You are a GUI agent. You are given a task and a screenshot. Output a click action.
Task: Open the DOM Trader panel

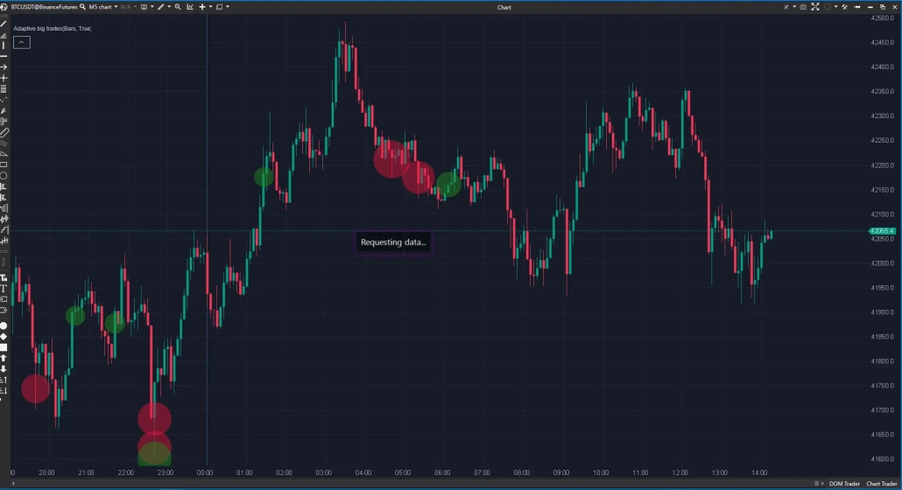tap(844, 484)
